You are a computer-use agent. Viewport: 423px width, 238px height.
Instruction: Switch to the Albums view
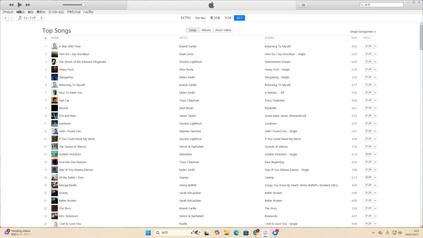pos(206,30)
